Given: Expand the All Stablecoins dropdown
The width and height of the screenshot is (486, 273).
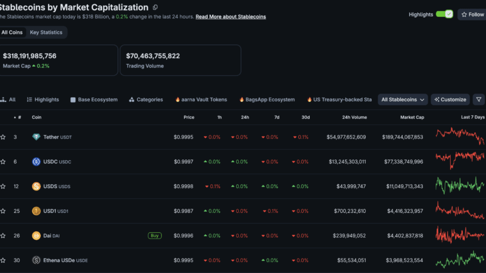Looking at the screenshot, I should click(x=403, y=99).
